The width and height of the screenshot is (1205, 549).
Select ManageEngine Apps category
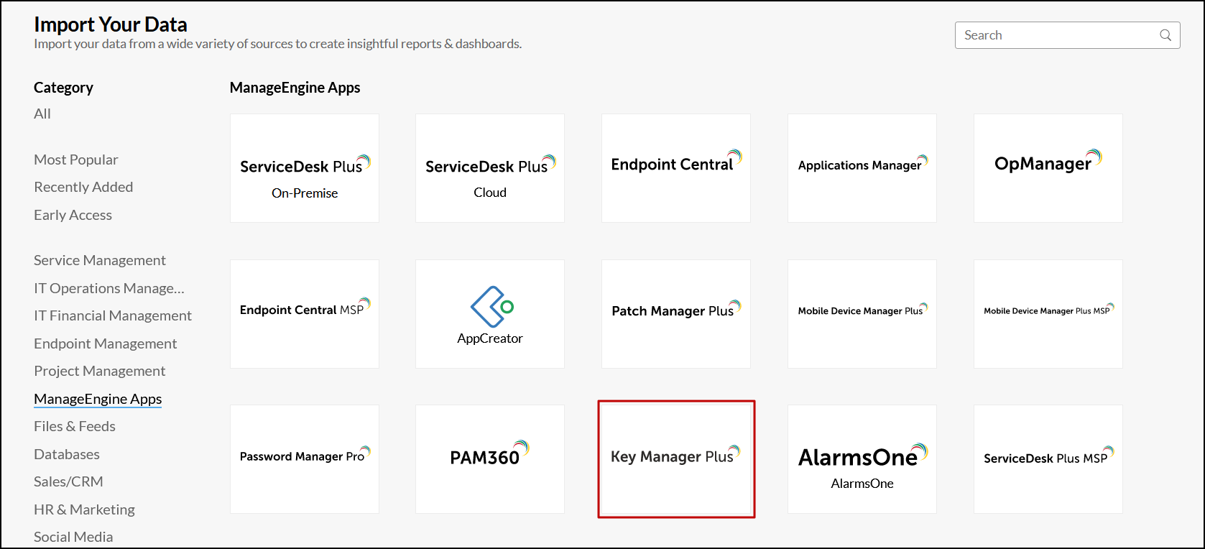pyautogui.click(x=98, y=399)
